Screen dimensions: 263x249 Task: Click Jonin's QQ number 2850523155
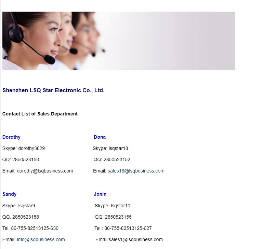pyautogui.click(x=118, y=217)
